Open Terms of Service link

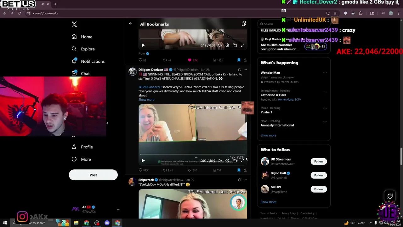pyautogui.click(x=269, y=213)
